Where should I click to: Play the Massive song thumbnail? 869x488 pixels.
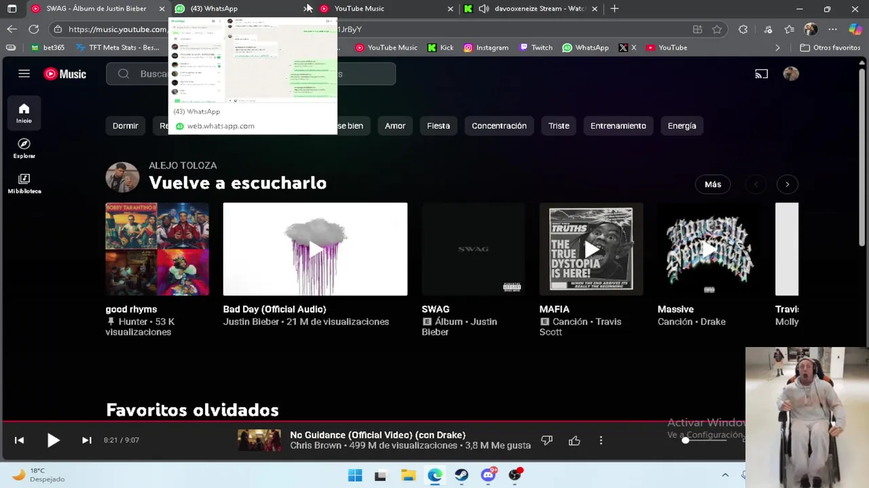[x=709, y=249]
